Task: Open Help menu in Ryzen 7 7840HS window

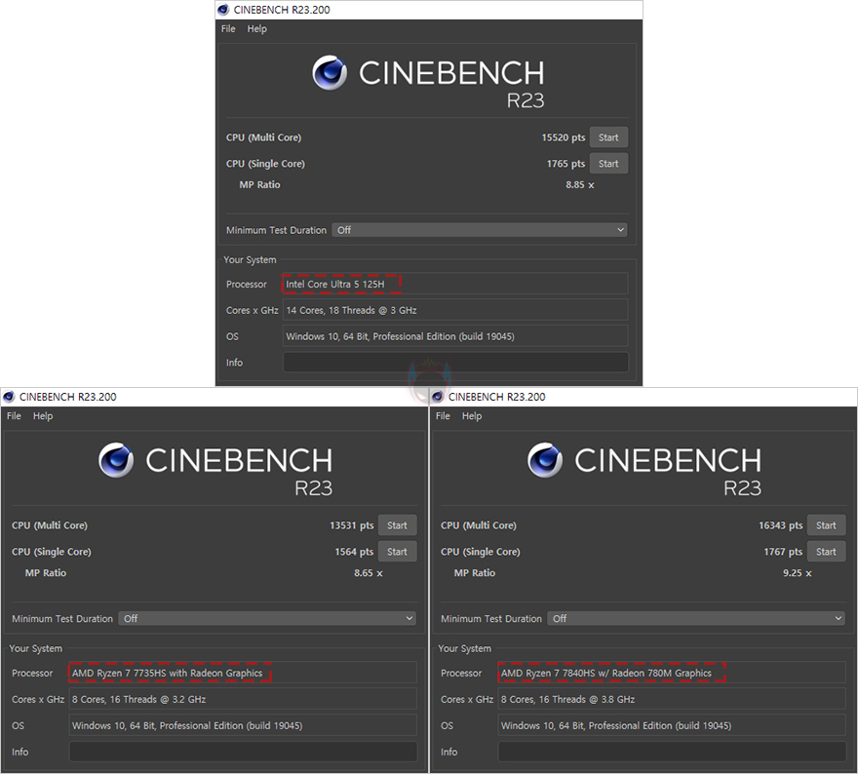Action: [x=472, y=416]
